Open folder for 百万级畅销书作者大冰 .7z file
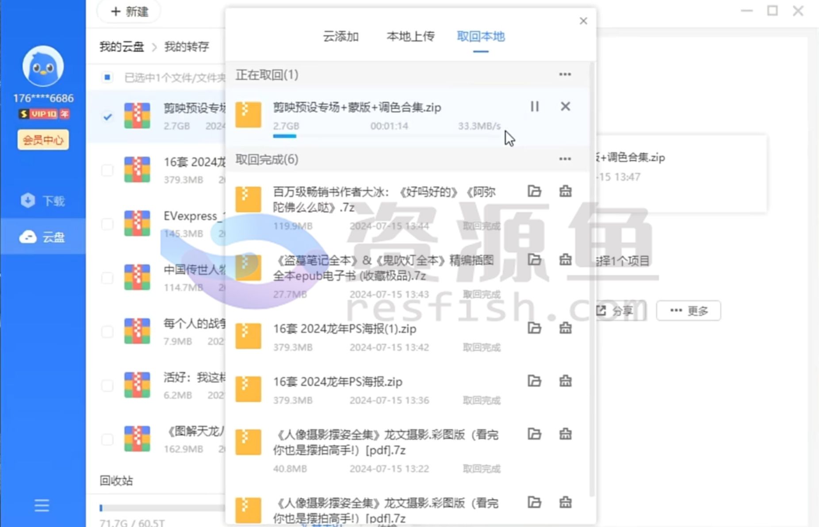The height and width of the screenshot is (527, 819). coord(534,191)
